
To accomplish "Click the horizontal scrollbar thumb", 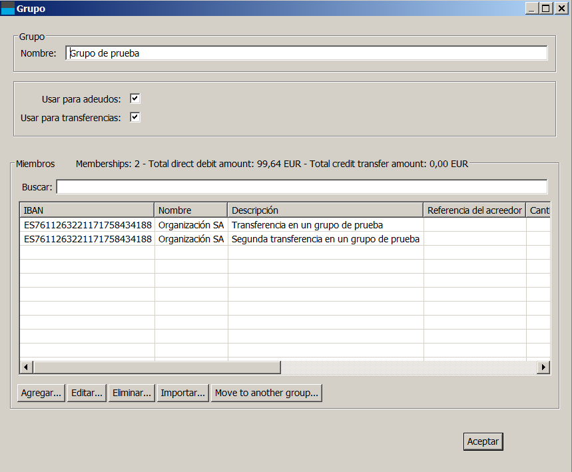I will click(156, 367).
